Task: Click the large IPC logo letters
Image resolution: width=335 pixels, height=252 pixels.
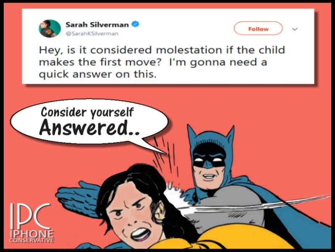Action: 30,217
